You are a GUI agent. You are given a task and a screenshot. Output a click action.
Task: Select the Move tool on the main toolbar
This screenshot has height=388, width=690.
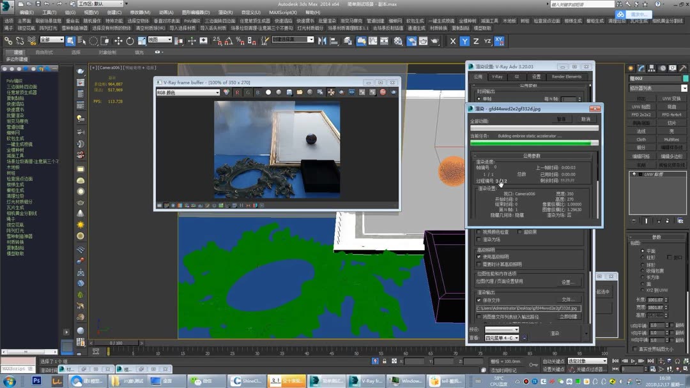point(118,41)
